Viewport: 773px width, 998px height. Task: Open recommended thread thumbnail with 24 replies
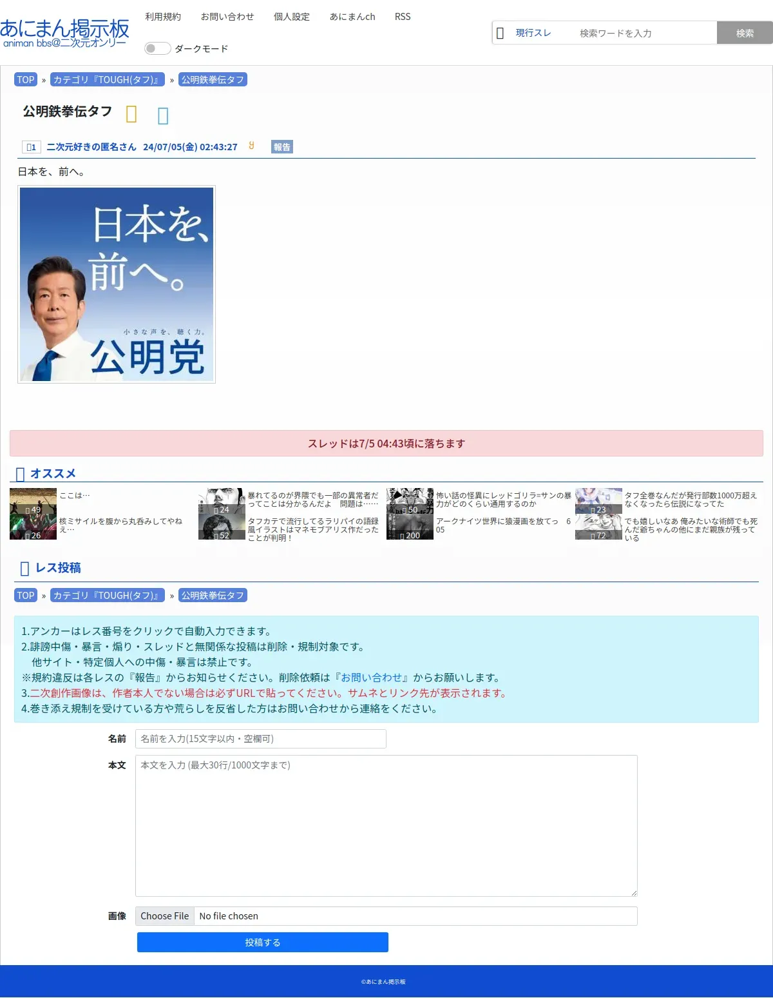(x=222, y=501)
